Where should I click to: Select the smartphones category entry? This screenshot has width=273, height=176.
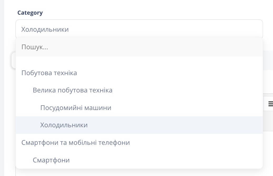51,160
